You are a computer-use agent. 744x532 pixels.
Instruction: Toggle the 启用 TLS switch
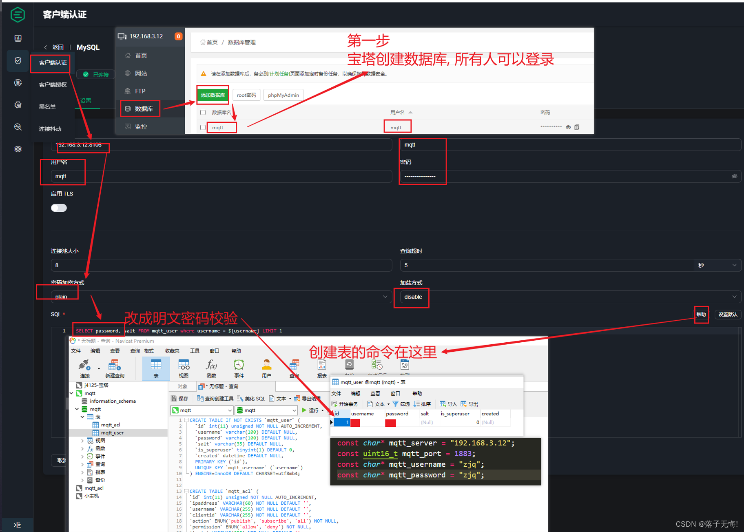coord(59,208)
